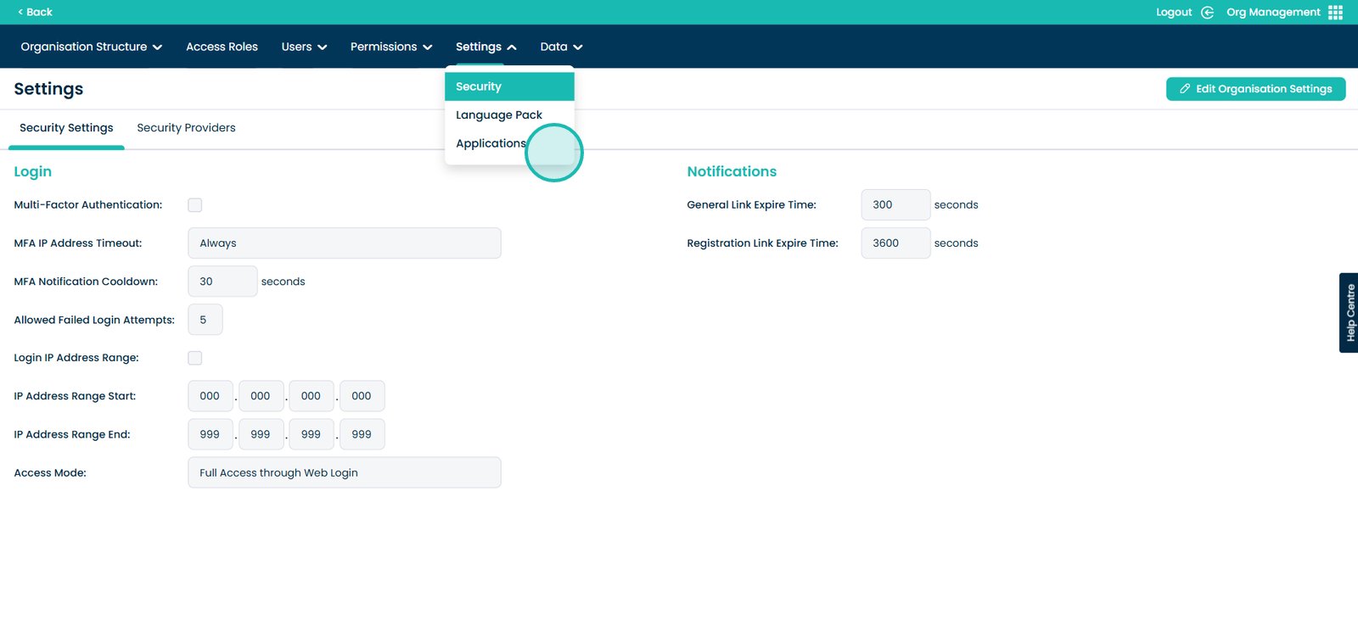Click the Logout arrow icon

[1207, 12]
